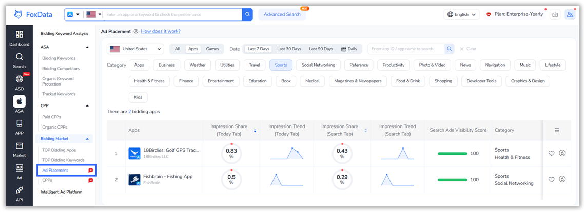Select the All app type filter
The width and height of the screenshot is (585, 212).
click(178, 49)
